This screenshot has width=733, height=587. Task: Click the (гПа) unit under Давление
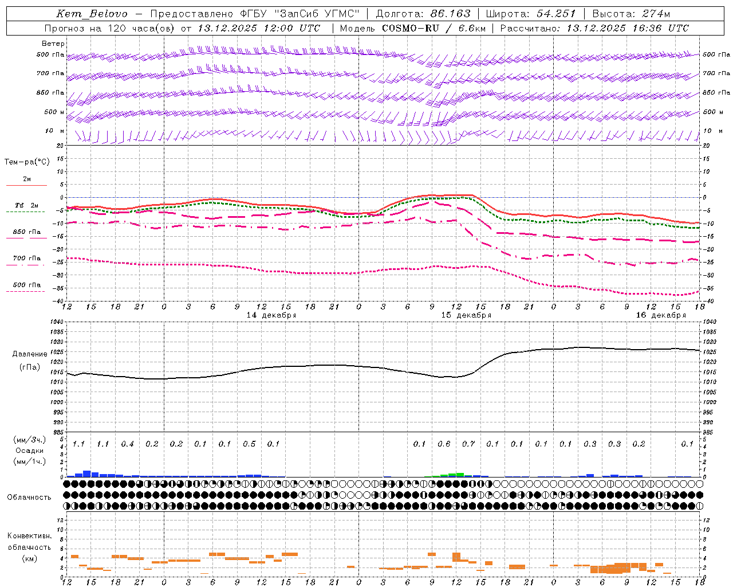(x=30, y=367)
